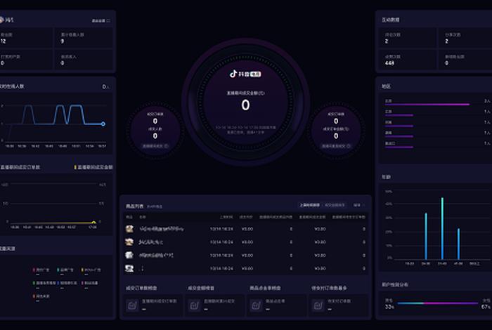Click the 成交订单数榜首 card icon
This screenshot has height=330, width=492.
point(132,304)
